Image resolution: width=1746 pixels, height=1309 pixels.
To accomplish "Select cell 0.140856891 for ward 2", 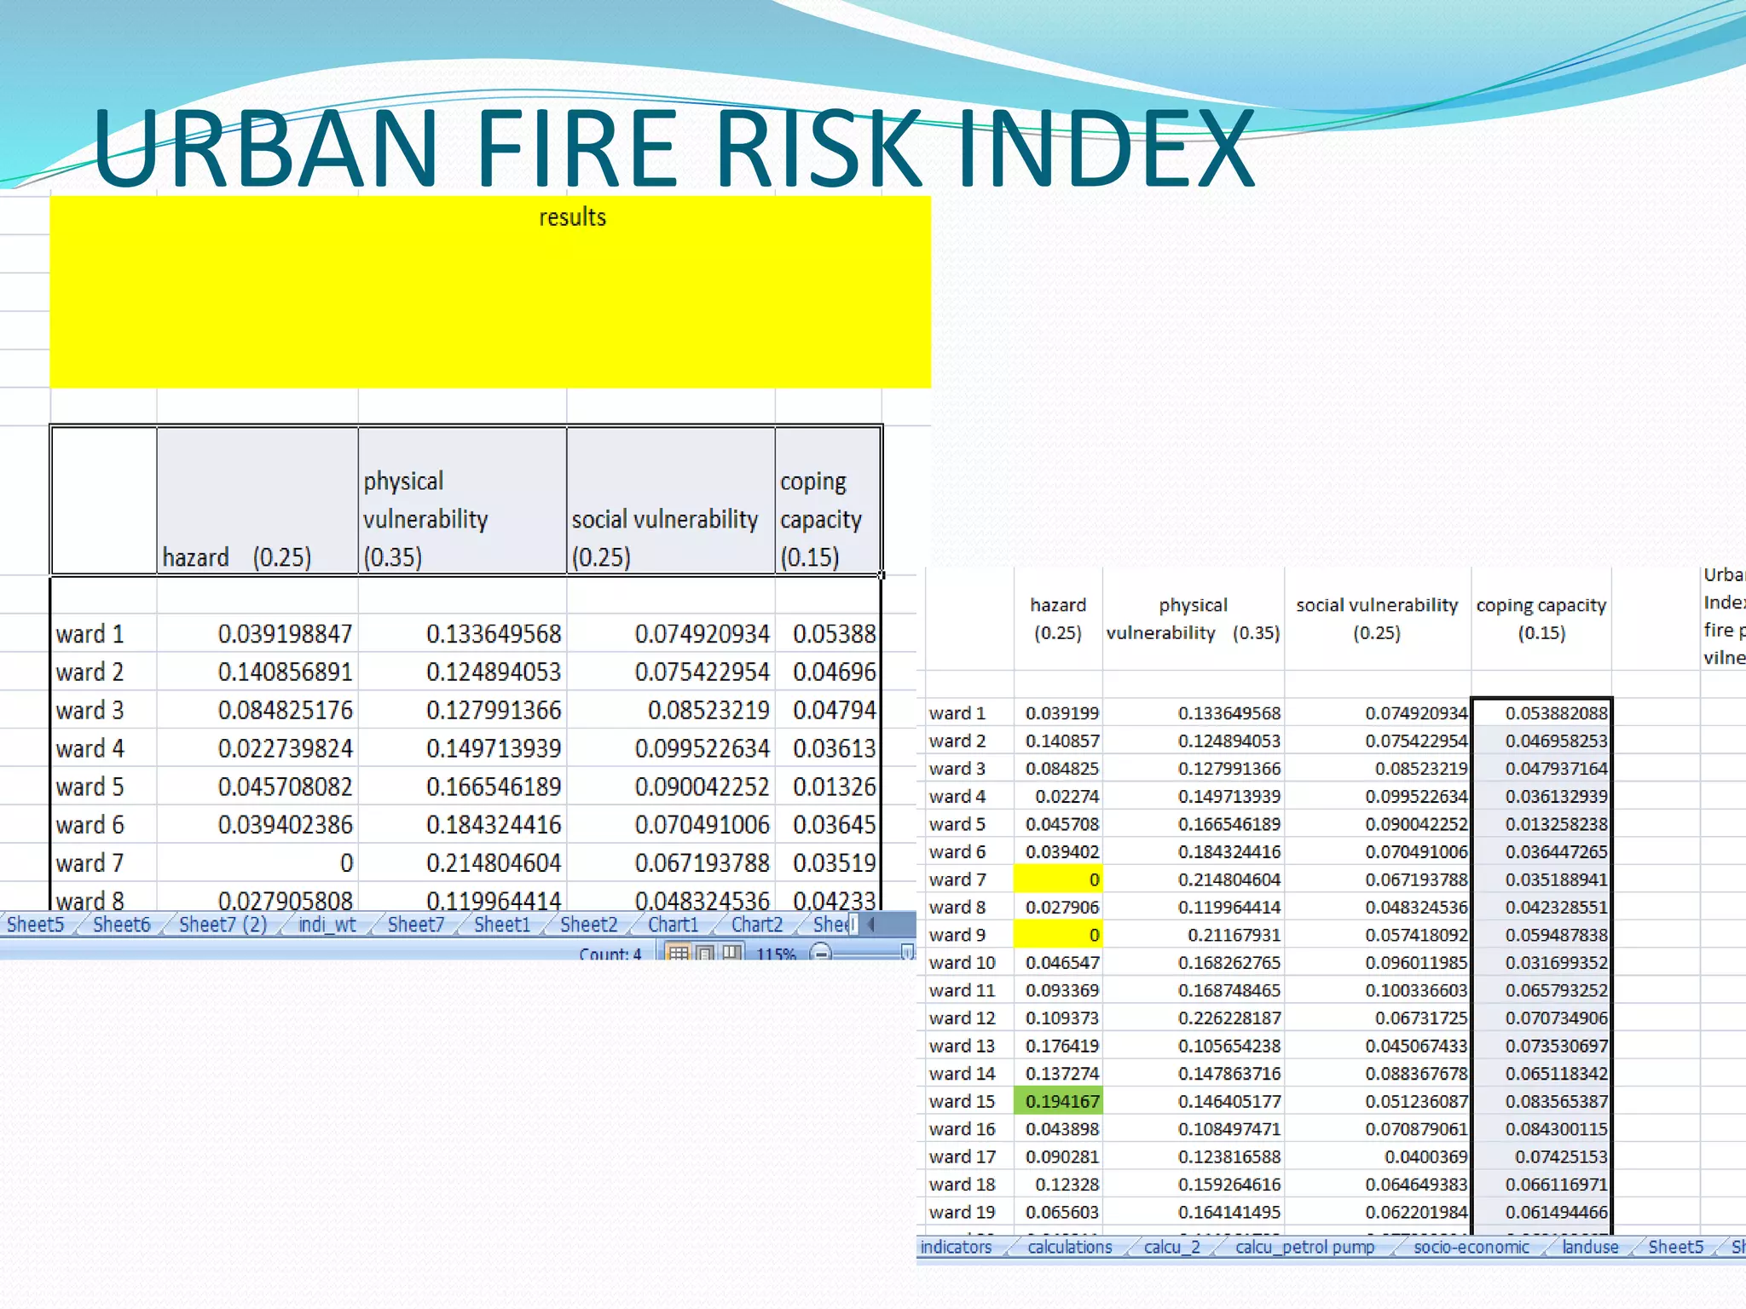I will click(x=257, y=672).
